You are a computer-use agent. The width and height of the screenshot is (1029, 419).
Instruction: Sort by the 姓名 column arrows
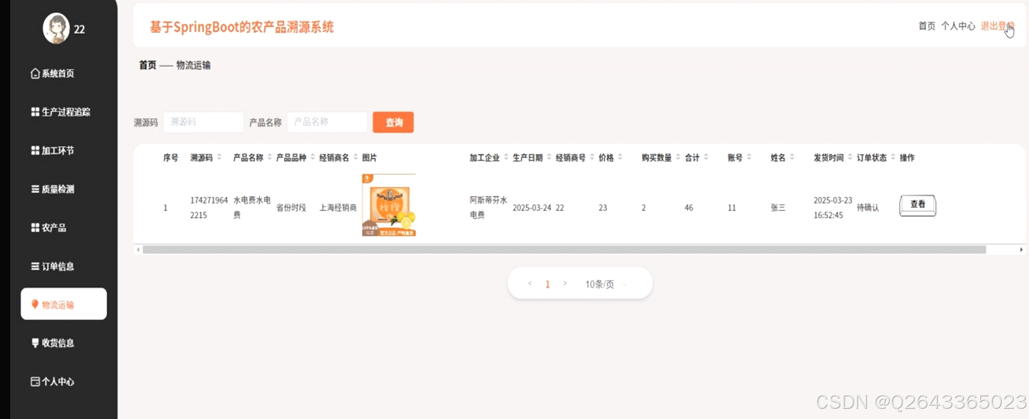(792, 157)
